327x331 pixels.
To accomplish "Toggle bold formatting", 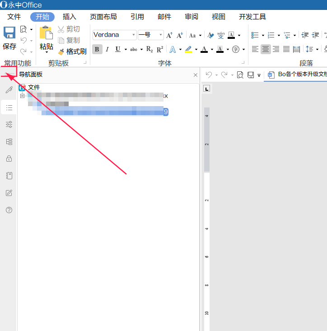I will click(97, 49).
